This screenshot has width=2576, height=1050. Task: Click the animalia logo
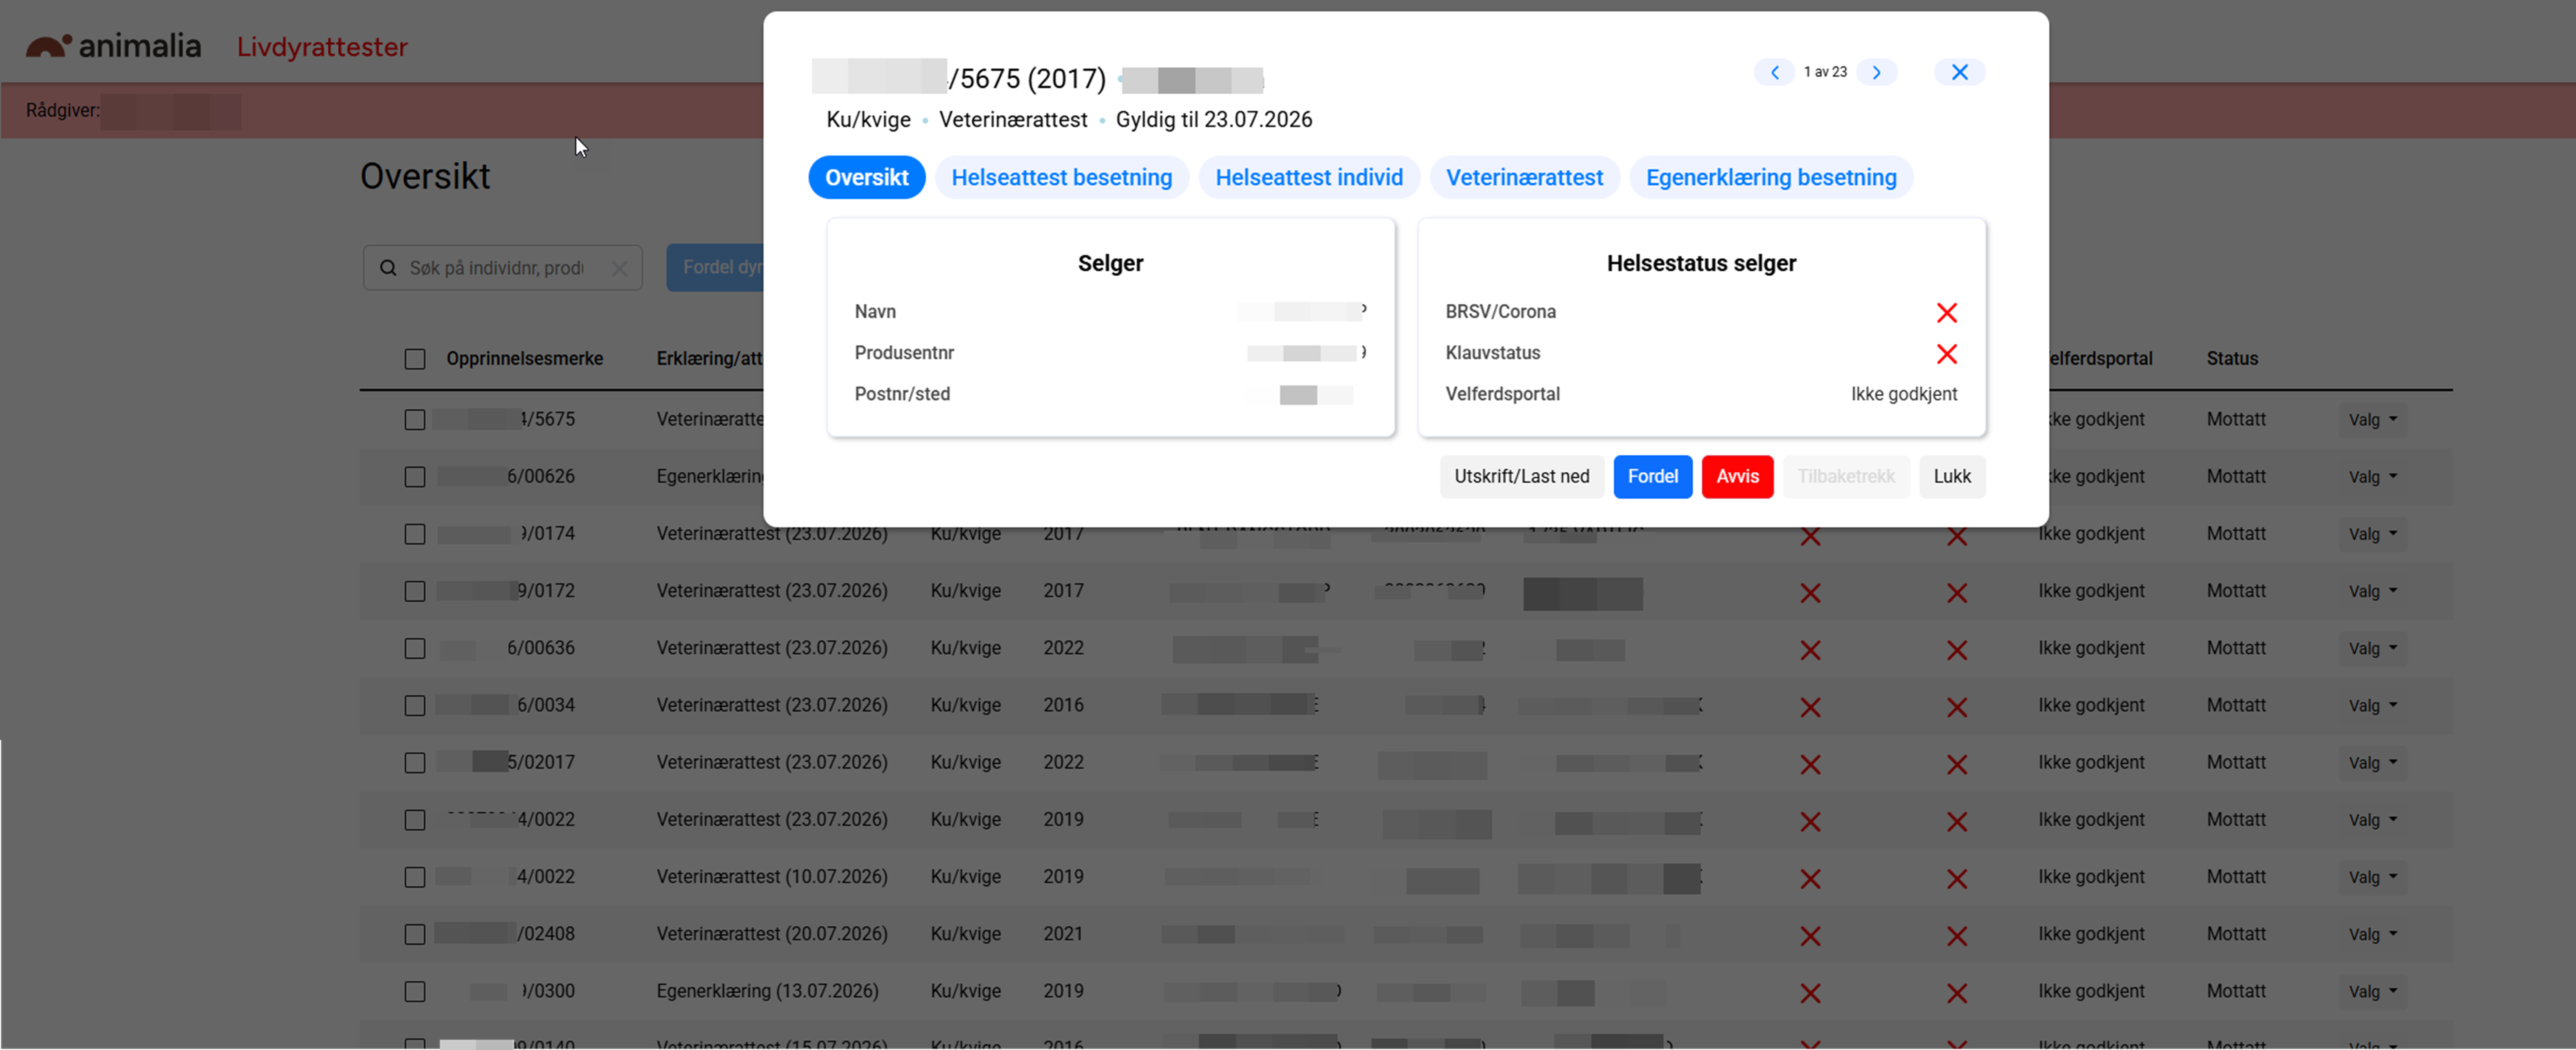pyautogui.click(x=113, y=46)
